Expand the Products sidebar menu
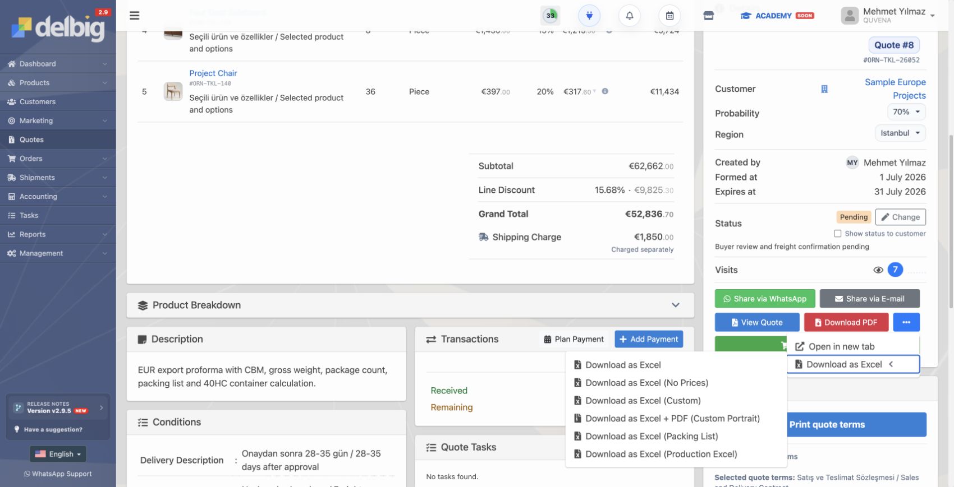The height and width of the screenshot is (487, 954). click(58, 83)
